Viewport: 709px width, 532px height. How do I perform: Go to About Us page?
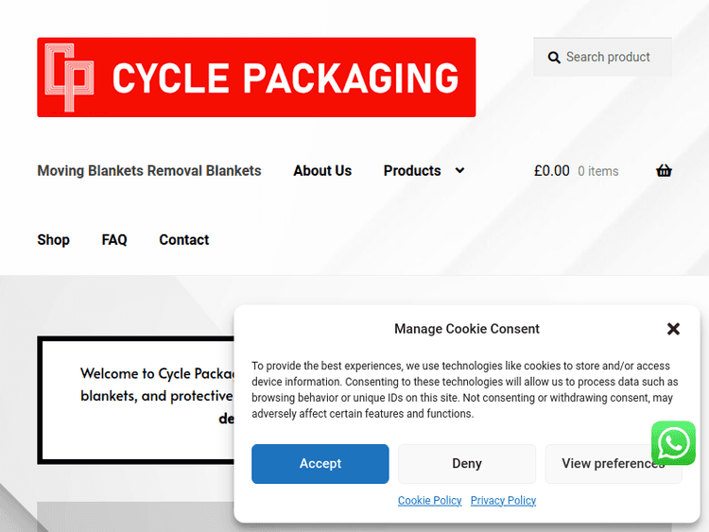point(322,171)
